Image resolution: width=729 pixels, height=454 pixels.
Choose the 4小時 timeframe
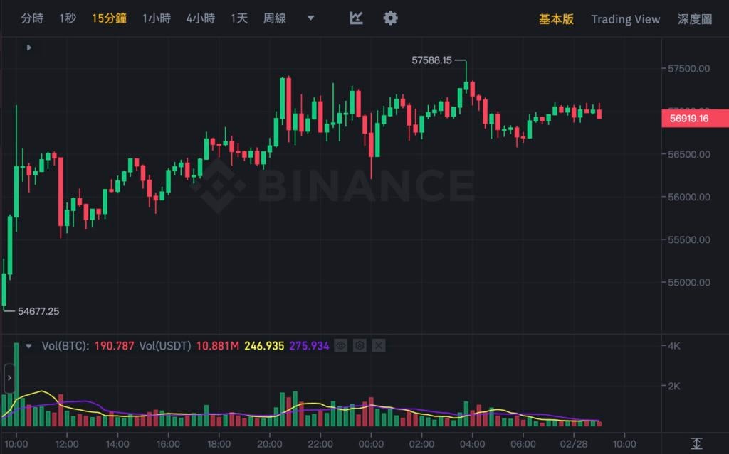click(x=200, y=18)
